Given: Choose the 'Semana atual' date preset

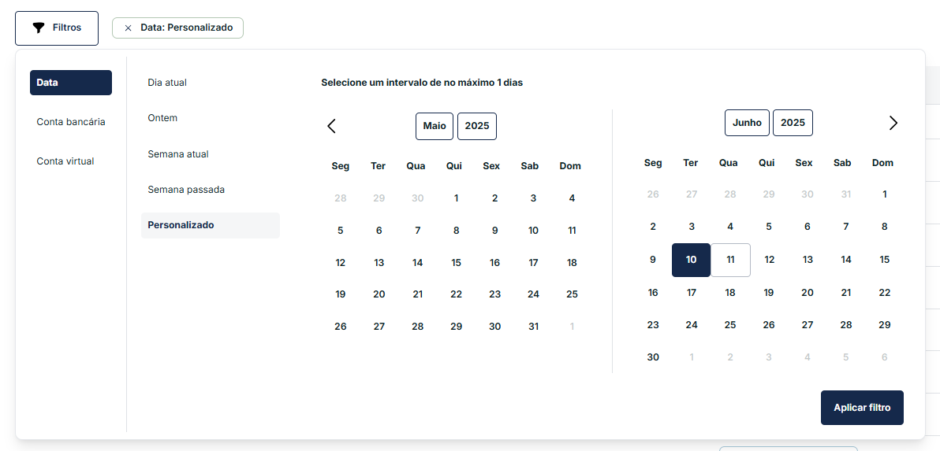Looking at the screenshot, I should 178,154.
